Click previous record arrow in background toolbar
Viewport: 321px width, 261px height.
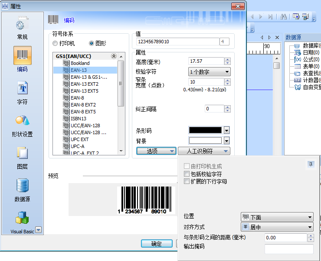point(252,17)
